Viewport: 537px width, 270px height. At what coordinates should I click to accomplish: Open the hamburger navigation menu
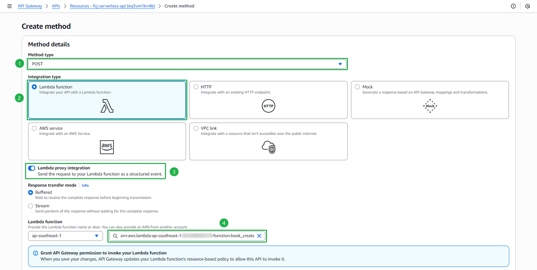(9, 6)
